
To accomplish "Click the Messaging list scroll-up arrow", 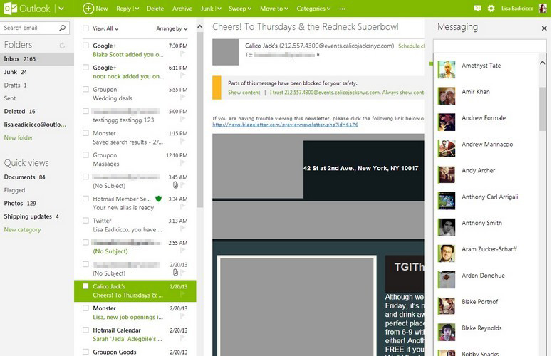I will point(543,63).
